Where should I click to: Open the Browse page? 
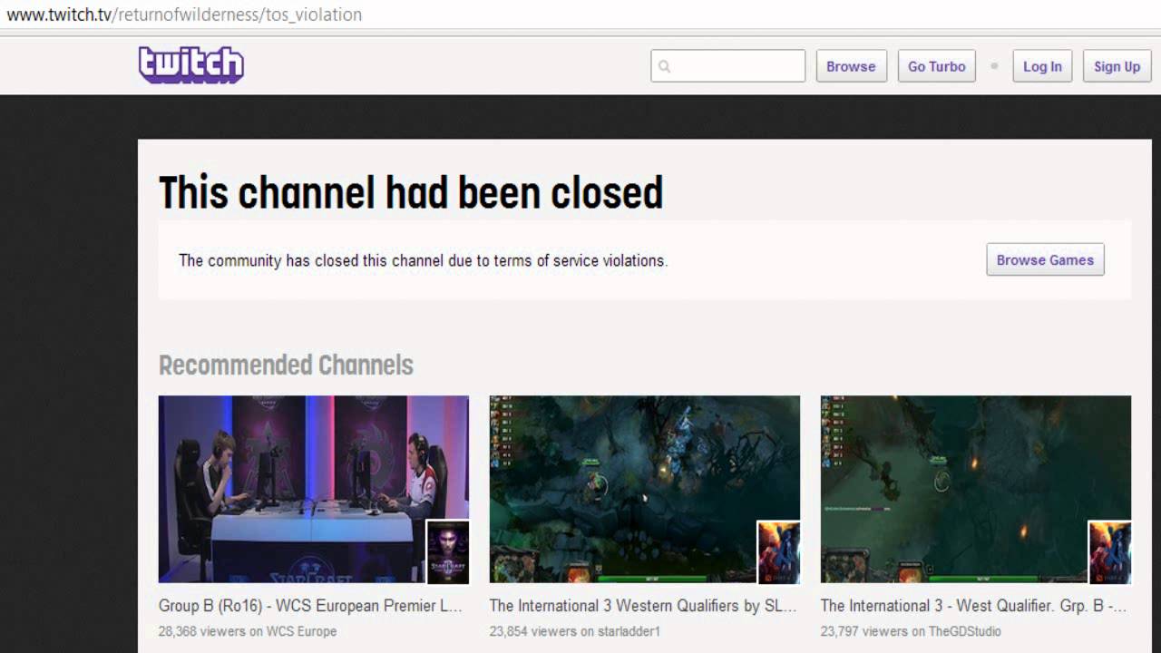coord(851,66)
